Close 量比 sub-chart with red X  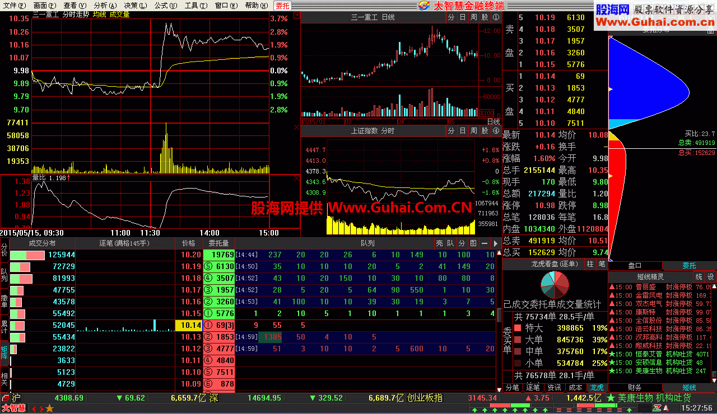pyautogui.click(x=297, y=178)
